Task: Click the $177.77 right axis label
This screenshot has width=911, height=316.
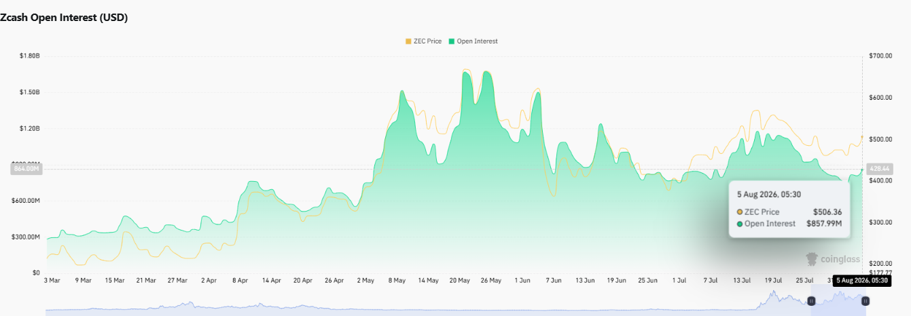Action: 880,273
